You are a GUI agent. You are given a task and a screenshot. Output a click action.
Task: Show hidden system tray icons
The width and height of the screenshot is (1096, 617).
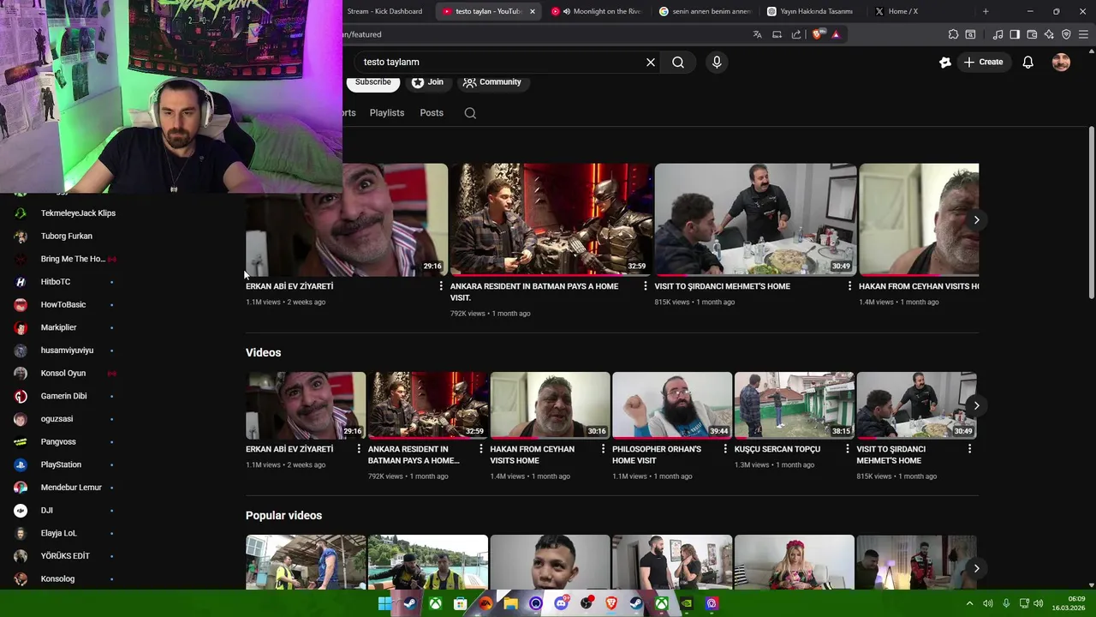pos(969,603)
